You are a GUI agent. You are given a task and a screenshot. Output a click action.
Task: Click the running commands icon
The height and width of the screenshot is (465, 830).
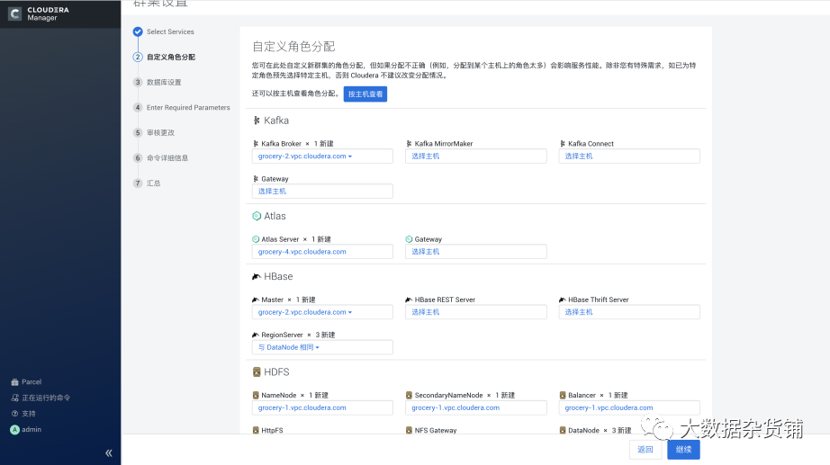pyautogui.click(x=14, y=398)
